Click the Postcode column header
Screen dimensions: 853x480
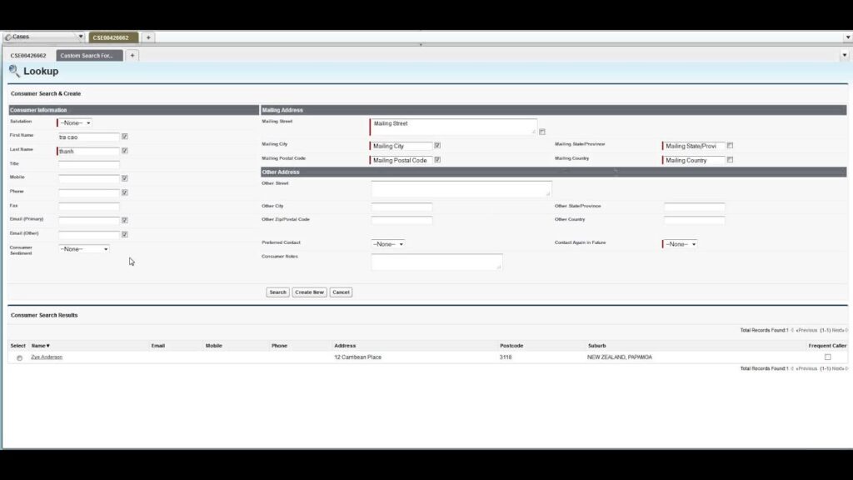[x=511, y=346]
